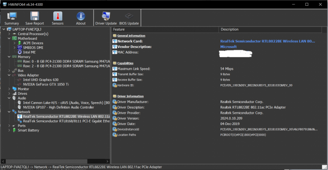
Task: Click the Central Processor(s) chip icon
Action: [x=14, y=34]
